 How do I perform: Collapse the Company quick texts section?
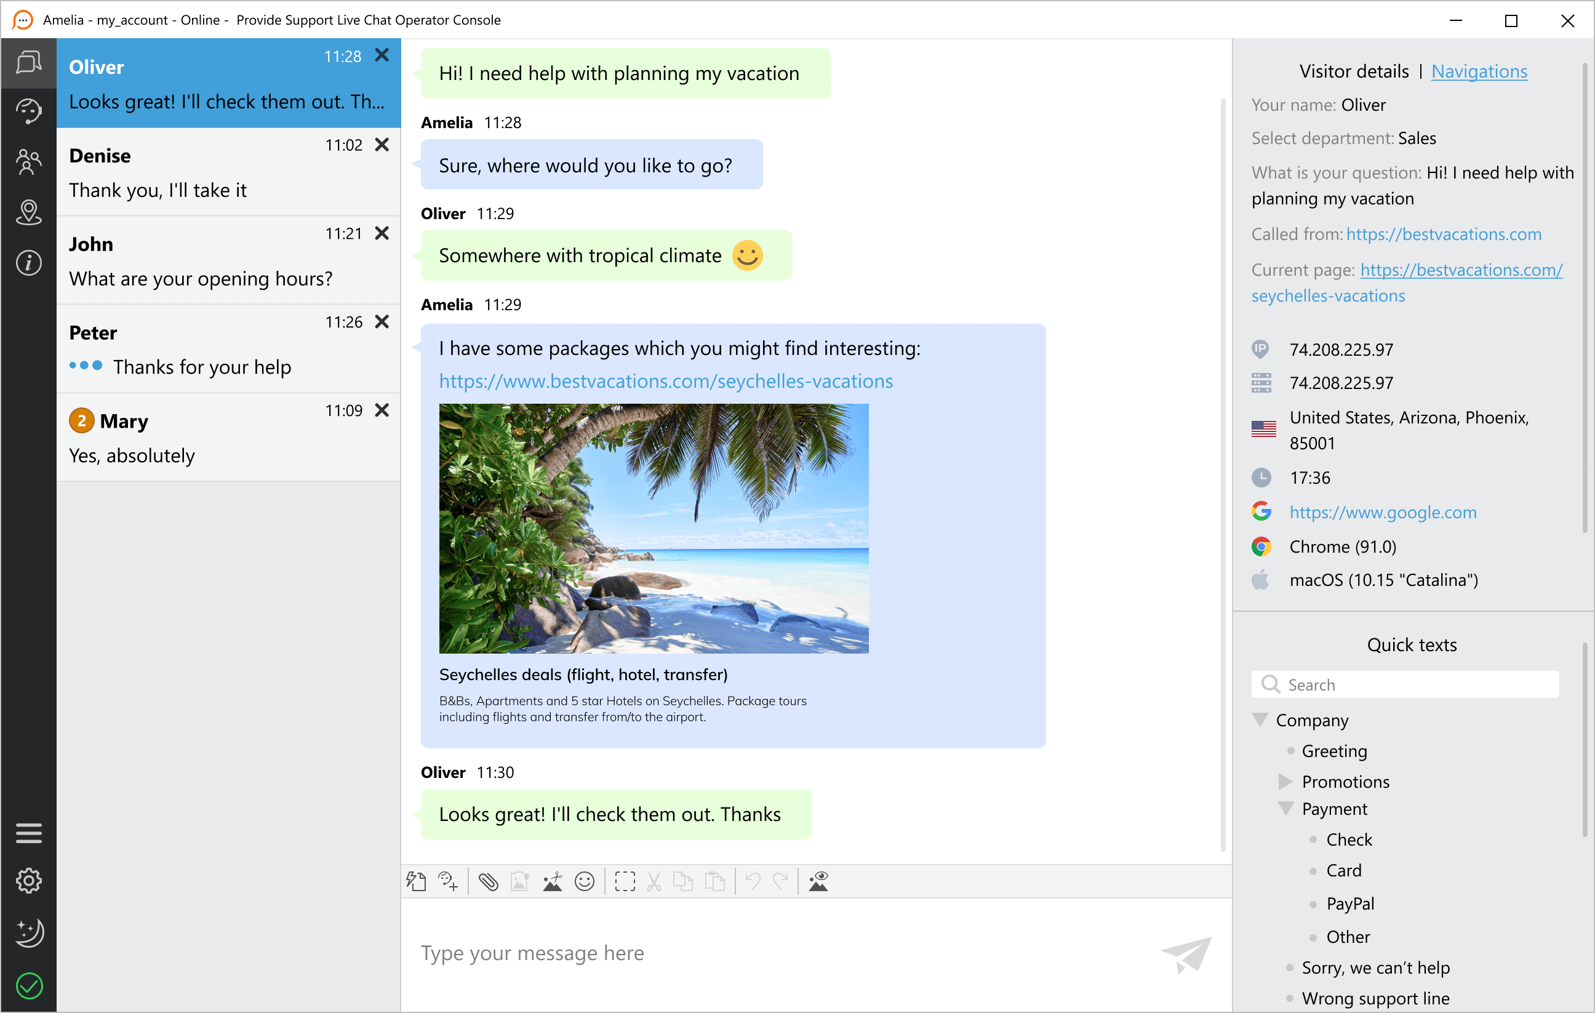tap(1259, 720)
